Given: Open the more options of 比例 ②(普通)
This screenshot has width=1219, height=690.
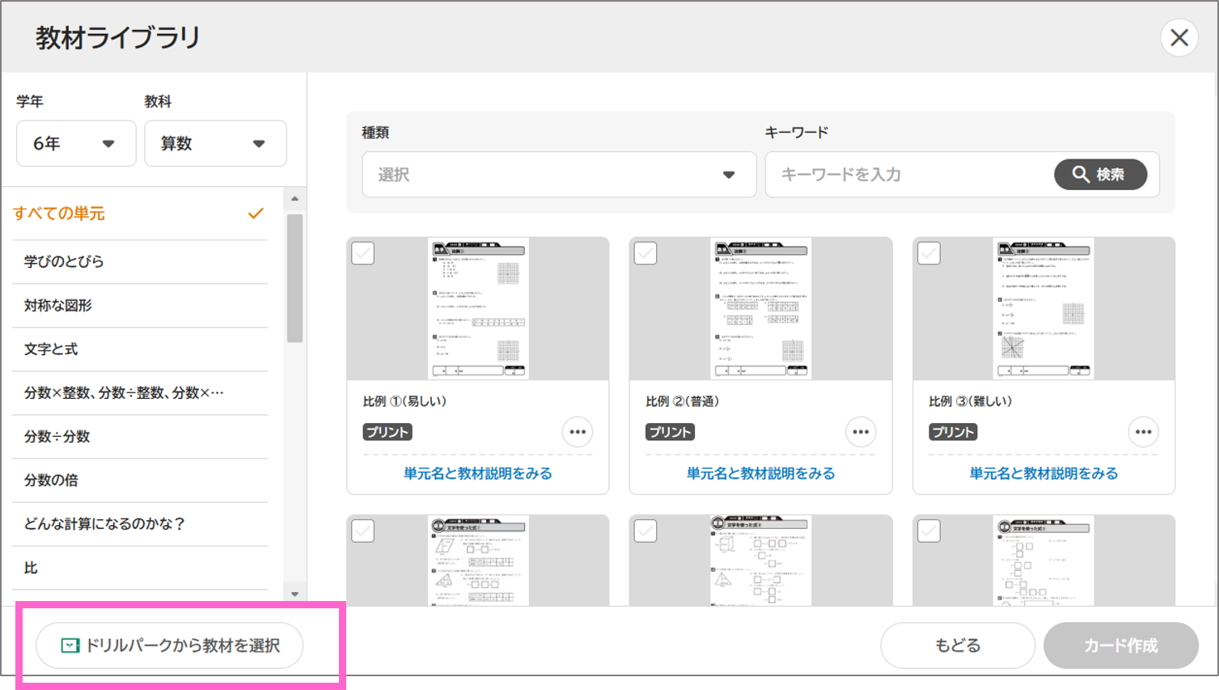Looking at the screenshot, I should [x=861, y=432].
